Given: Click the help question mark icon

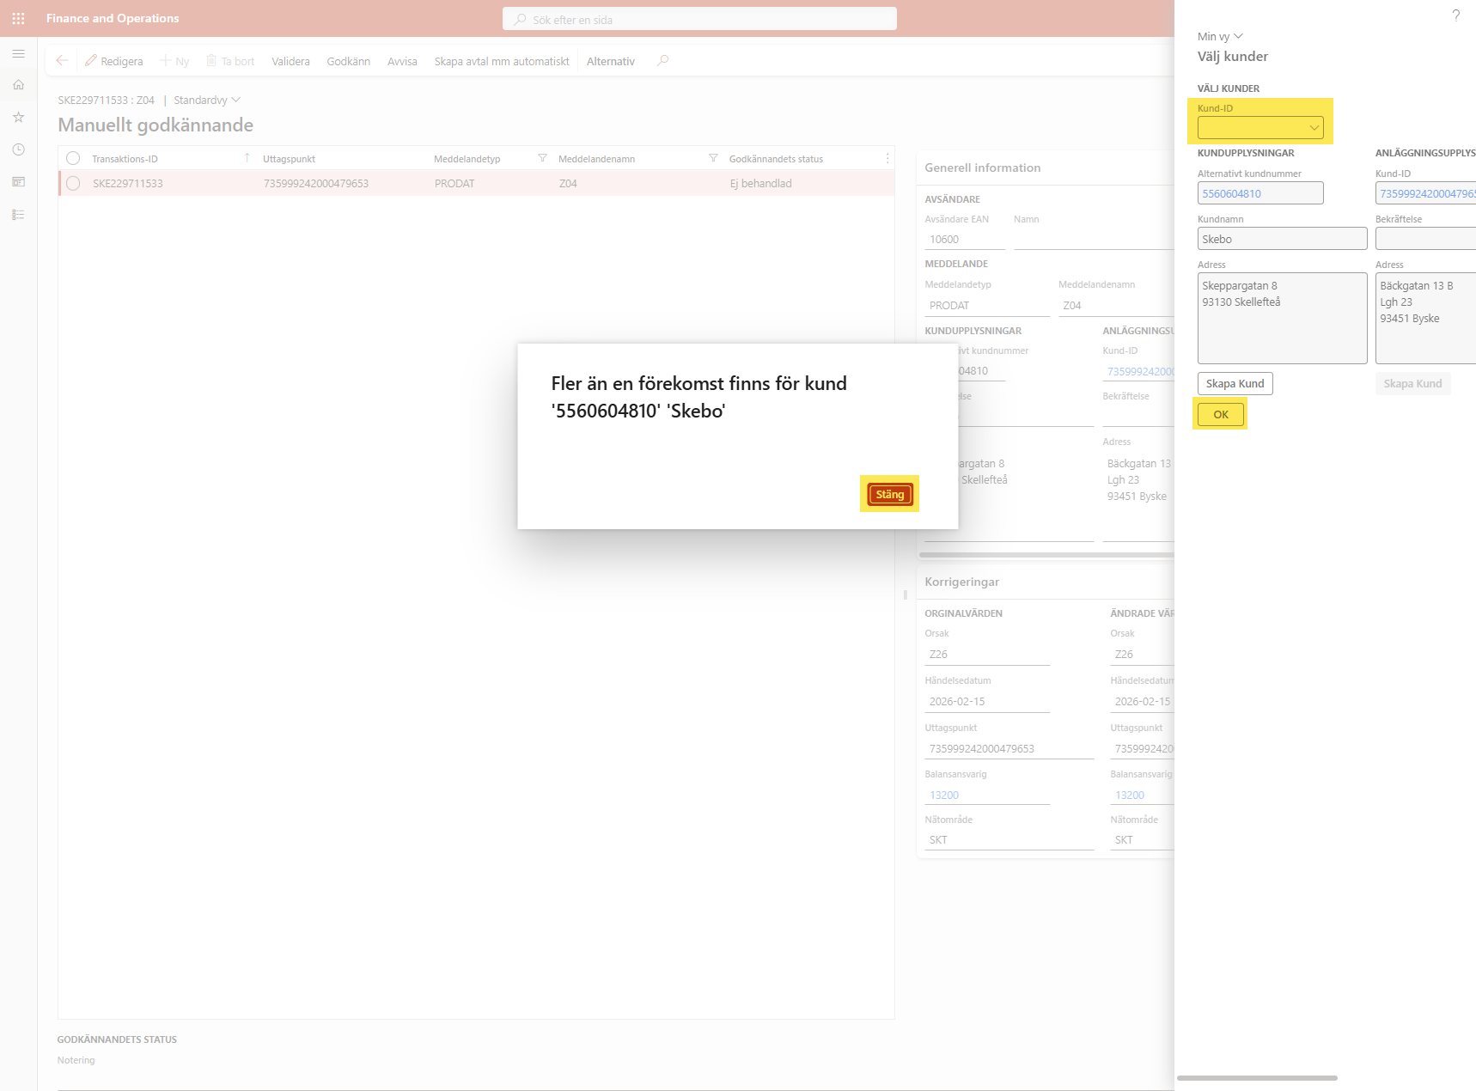Looking at the screenshot, I should 1455,15.
